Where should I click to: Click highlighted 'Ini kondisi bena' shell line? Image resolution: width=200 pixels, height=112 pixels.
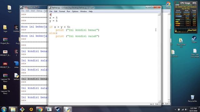point(34,79)
